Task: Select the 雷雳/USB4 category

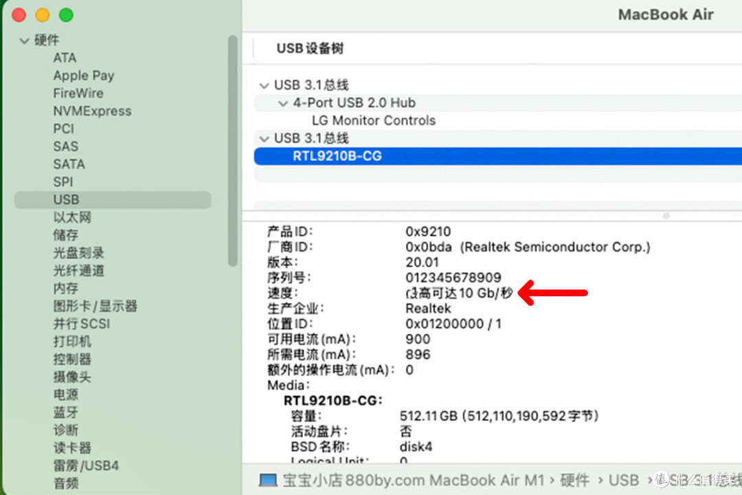Action: point(85,465)
